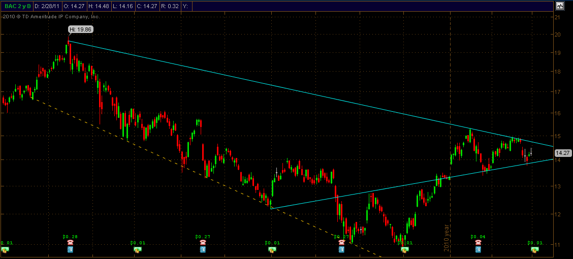Open blue notebook icon under $0.28 earnings
The image size is (573, 259).
(x=70, y=249)
